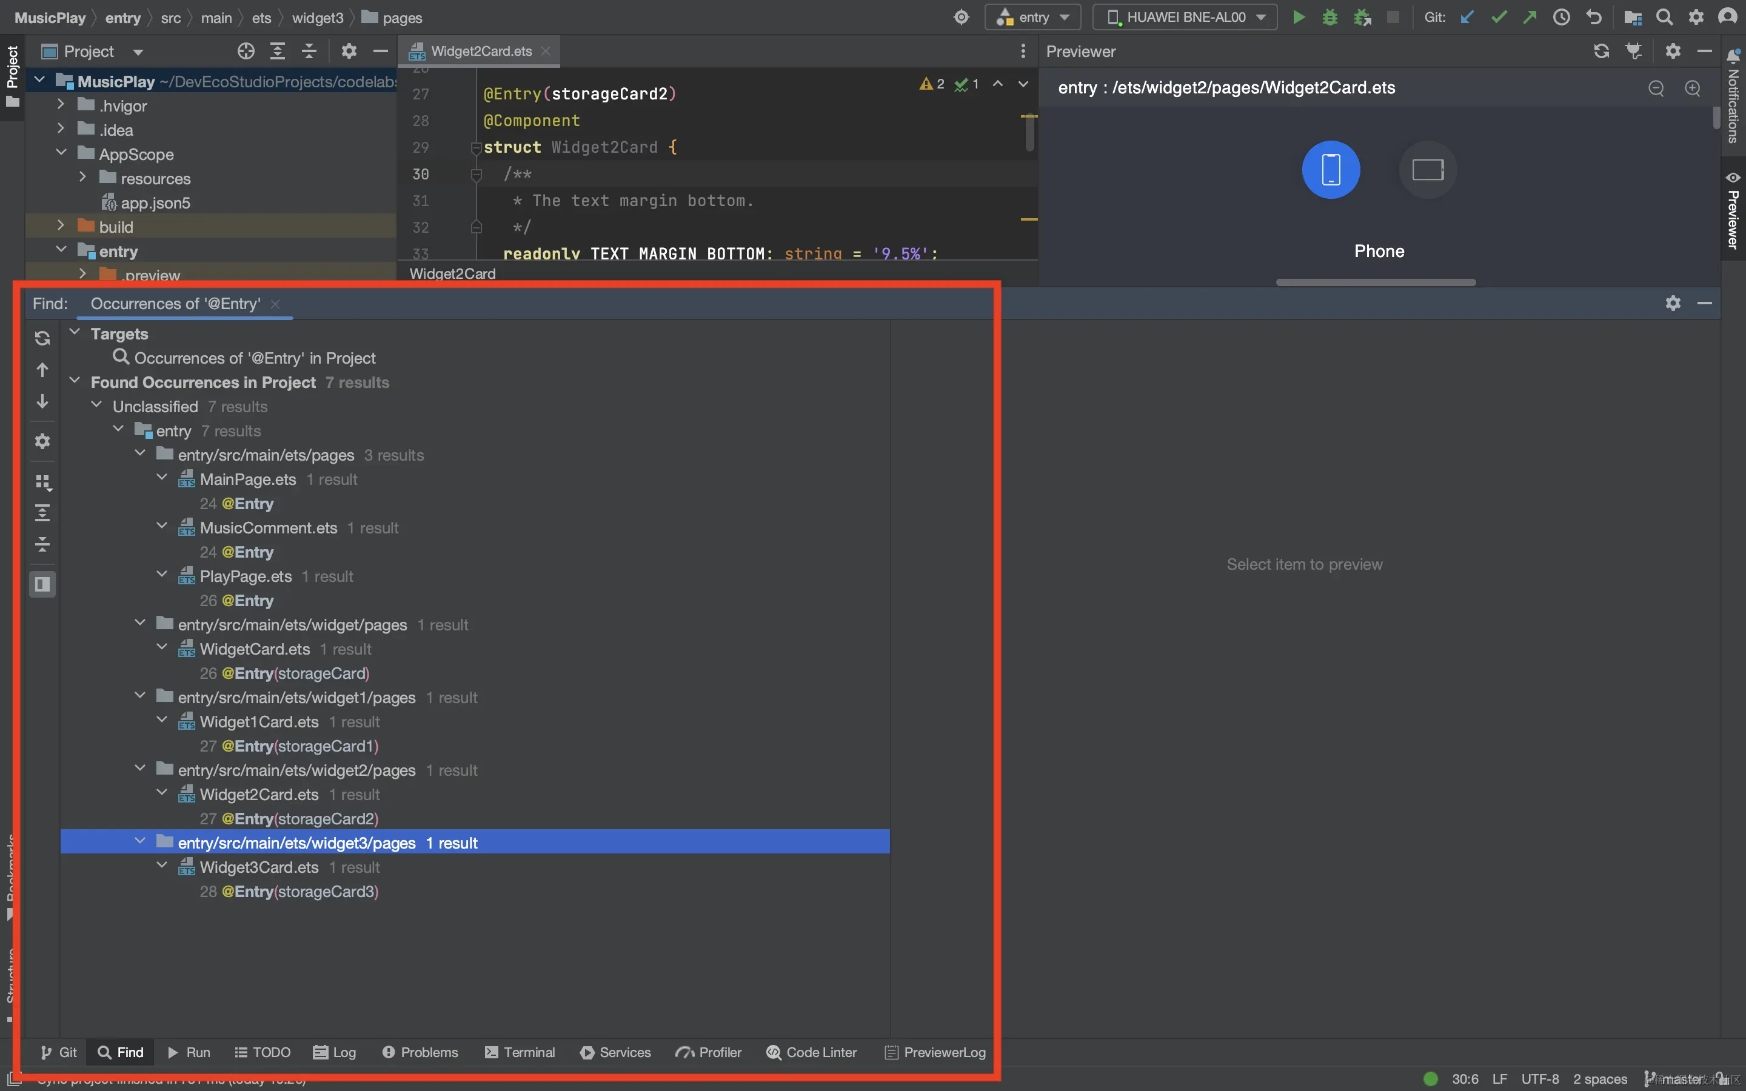Open the @Entry(storageCard3) search result

click(x=299, y=891)
